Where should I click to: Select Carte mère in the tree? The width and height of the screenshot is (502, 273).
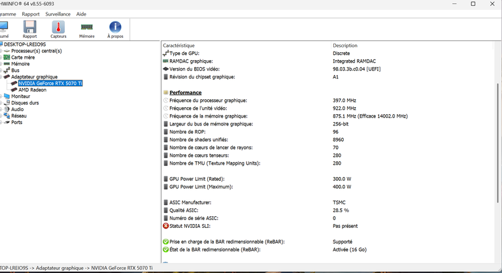click(x=23, y=57)
